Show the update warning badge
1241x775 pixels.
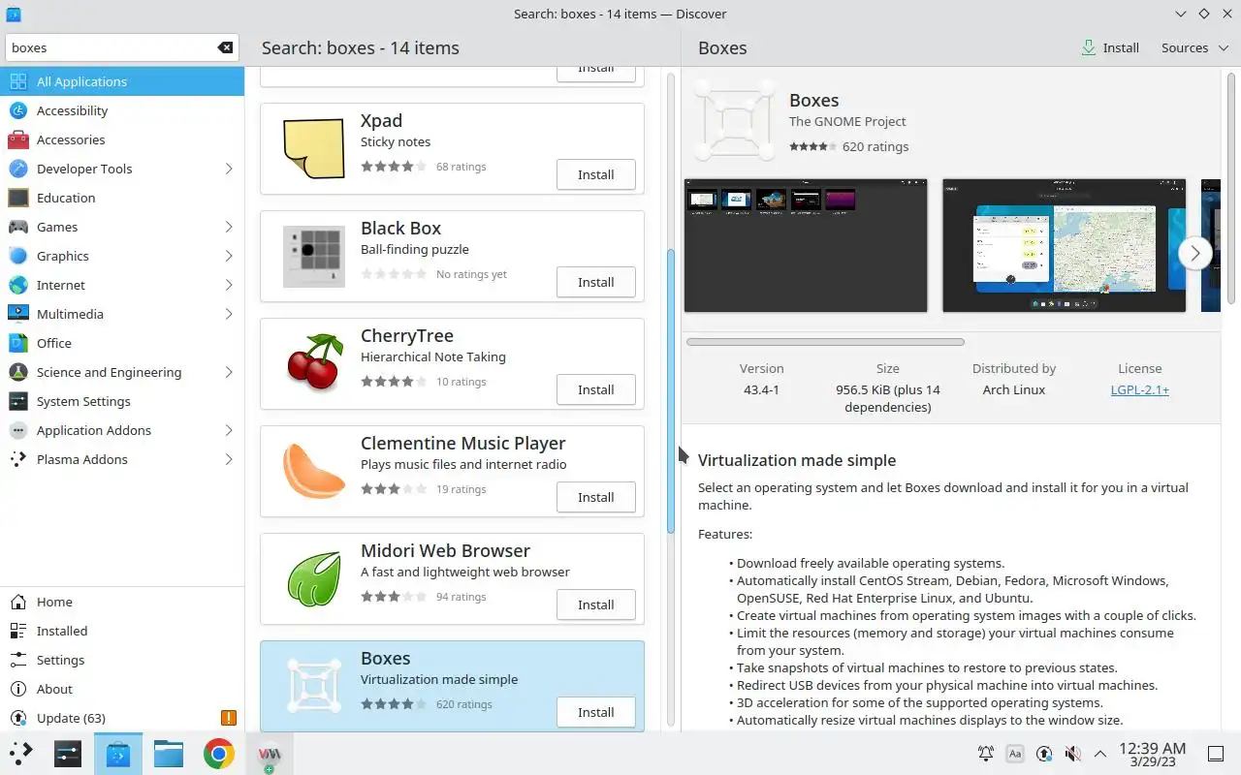(228, 718)
